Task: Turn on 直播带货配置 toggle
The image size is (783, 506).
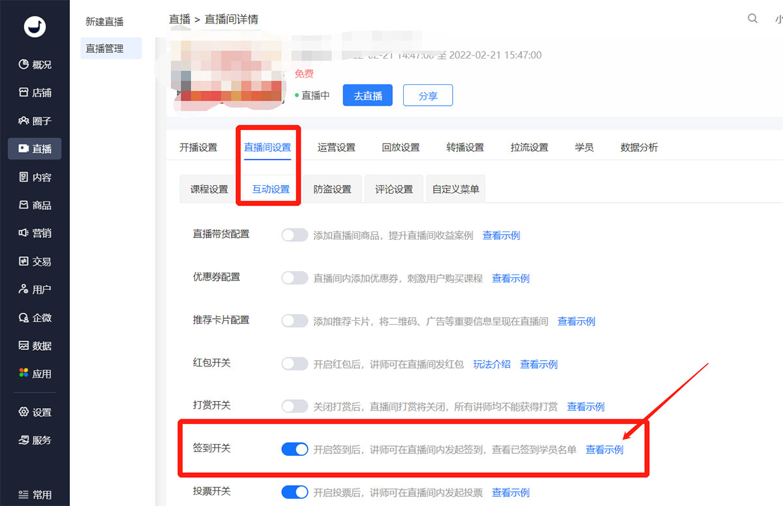Action: click(x=294, y=235)
